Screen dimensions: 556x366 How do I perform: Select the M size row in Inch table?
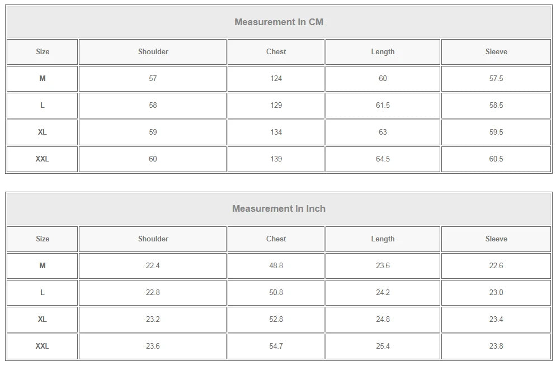coord(279,266)
